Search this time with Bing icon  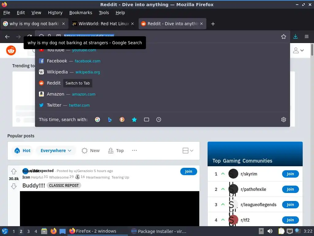[110, 120]
